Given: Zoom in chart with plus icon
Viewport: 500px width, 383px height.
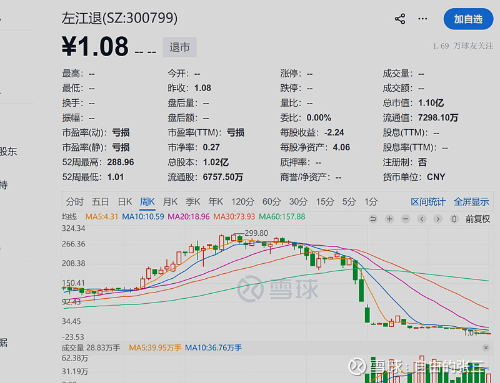Looking at the screenshot, I should click(389, 219).
